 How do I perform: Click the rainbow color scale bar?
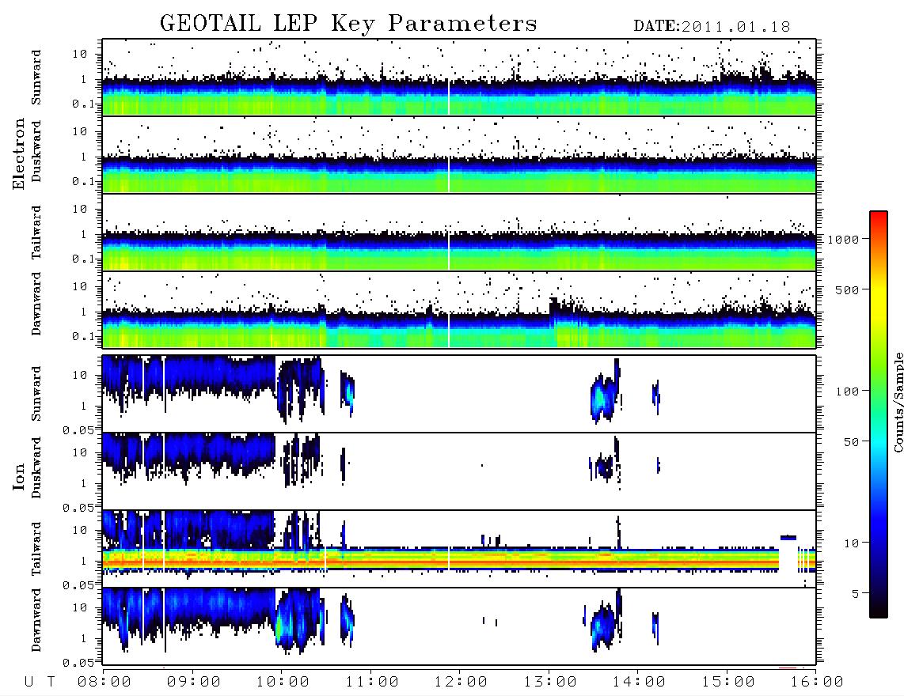click(x=879, y=415)
